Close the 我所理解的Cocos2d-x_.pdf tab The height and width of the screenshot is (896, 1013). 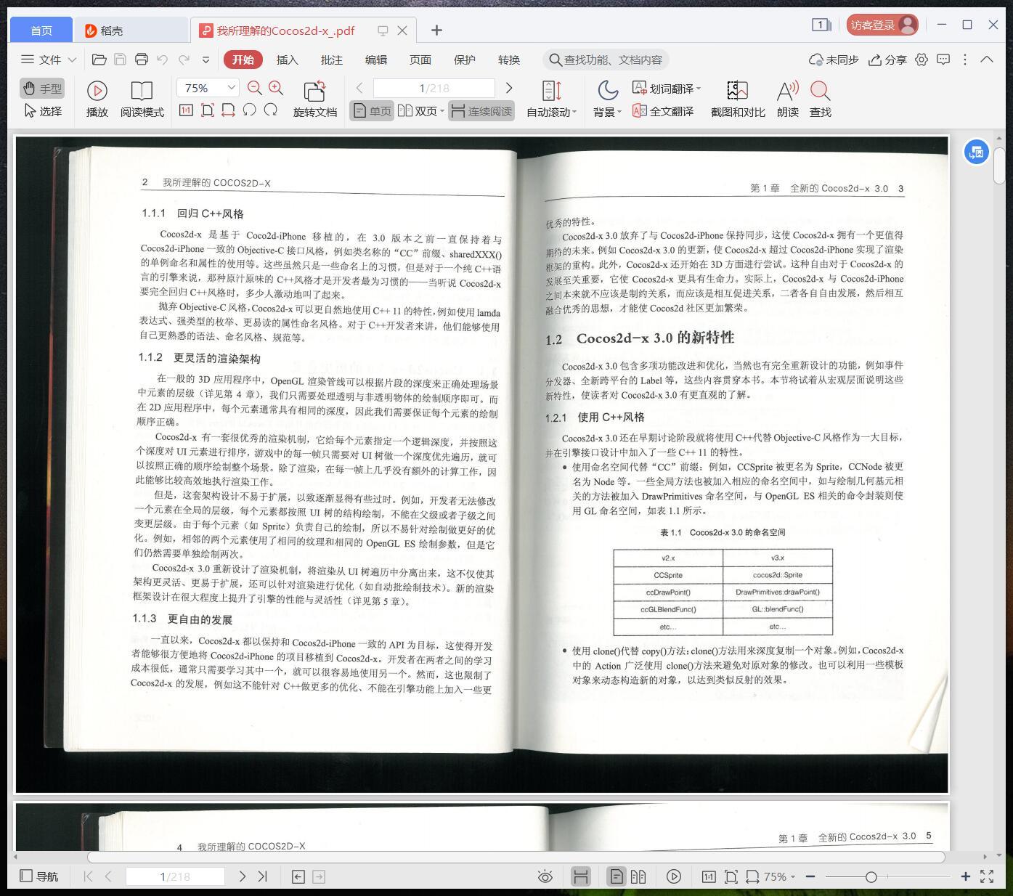click(x=402, y=30)
